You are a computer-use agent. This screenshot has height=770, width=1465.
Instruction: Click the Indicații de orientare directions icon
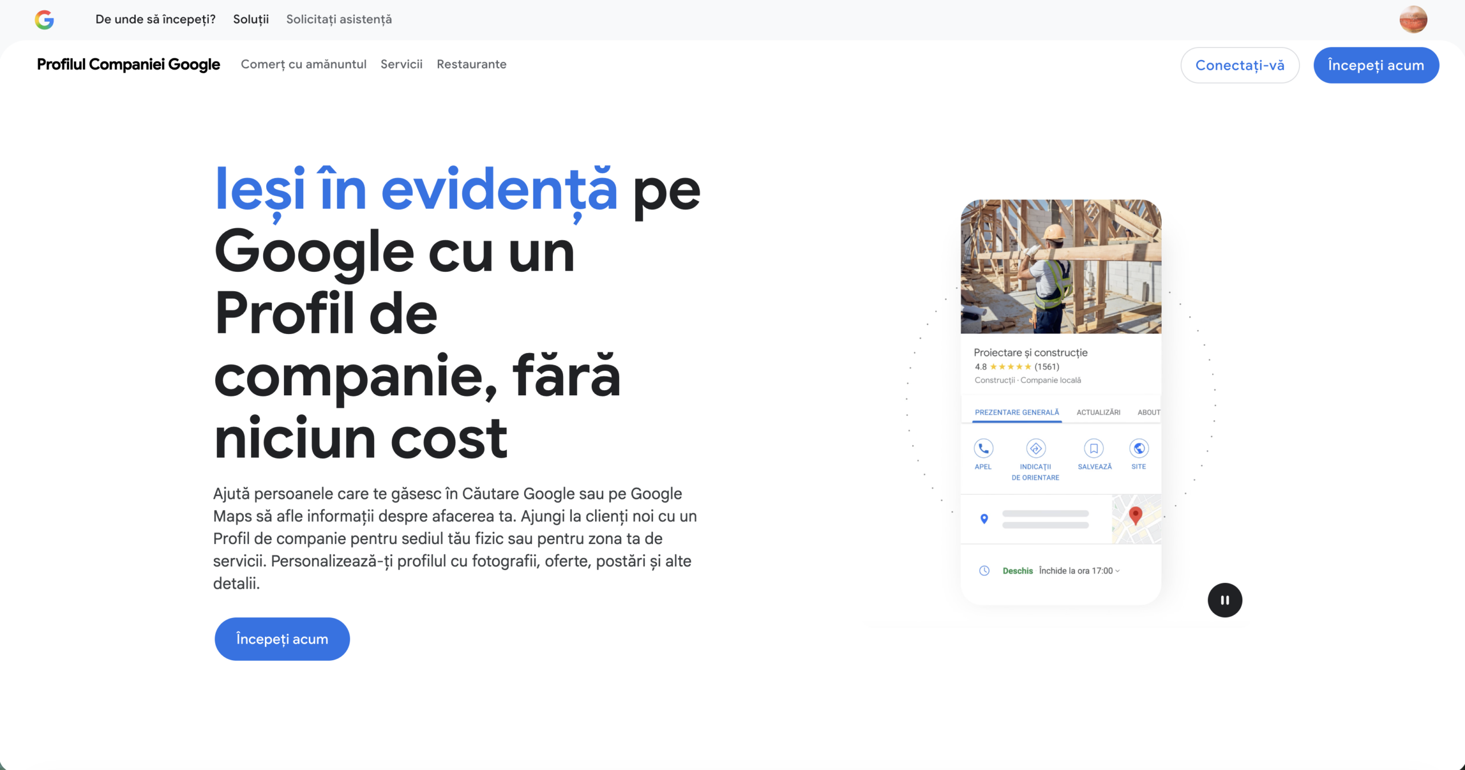1036,448
